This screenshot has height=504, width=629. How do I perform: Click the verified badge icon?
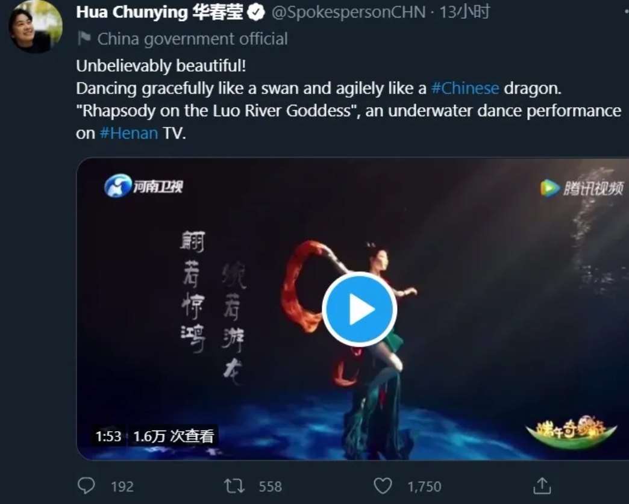(x=256, y=13)
